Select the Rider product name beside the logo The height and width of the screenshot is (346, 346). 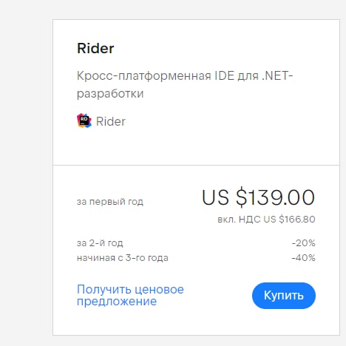(x=111, y=121)
